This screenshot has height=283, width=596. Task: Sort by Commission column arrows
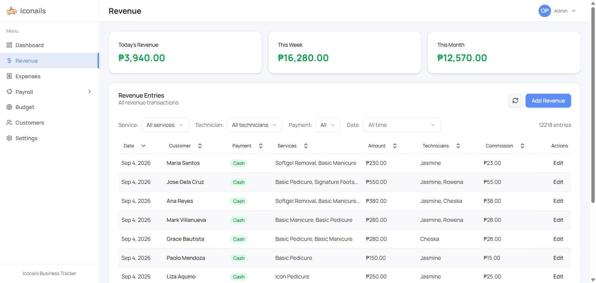522,146
